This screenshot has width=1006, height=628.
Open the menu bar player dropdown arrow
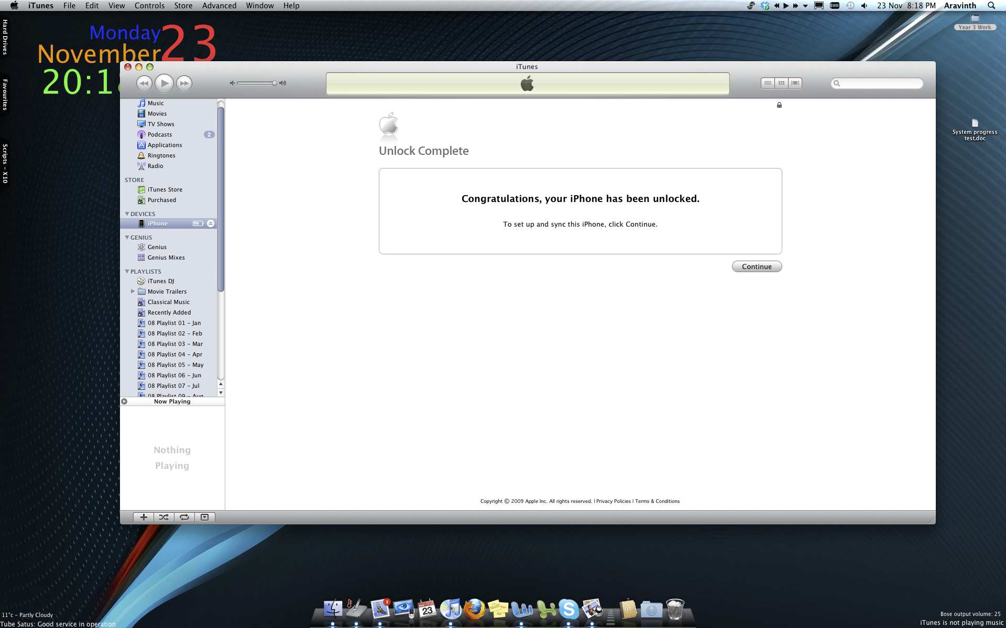[805, 6]
